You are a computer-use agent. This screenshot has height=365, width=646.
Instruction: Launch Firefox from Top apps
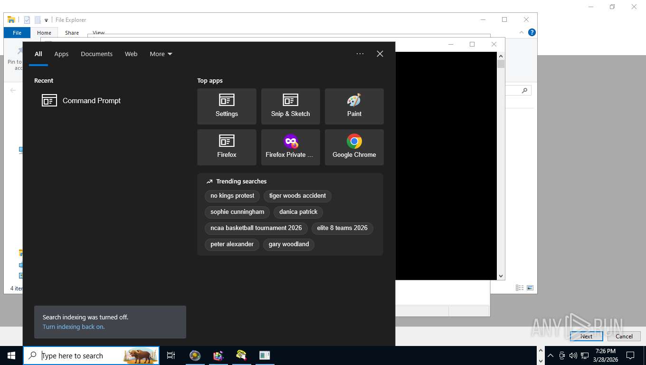[x=227, y=147]
